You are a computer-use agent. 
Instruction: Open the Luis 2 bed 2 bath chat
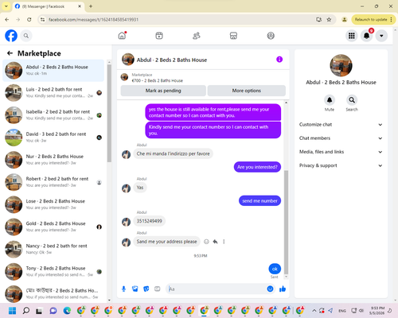(x=53, y=93)
